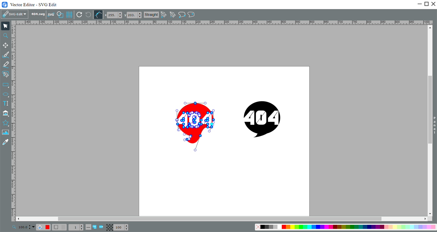Select the Ellipse tool

click(5, 94)
